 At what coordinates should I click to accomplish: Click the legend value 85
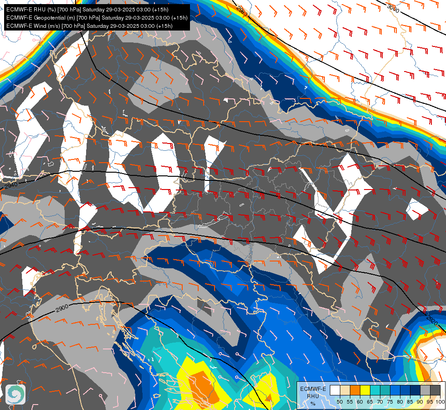coord(410,402)
